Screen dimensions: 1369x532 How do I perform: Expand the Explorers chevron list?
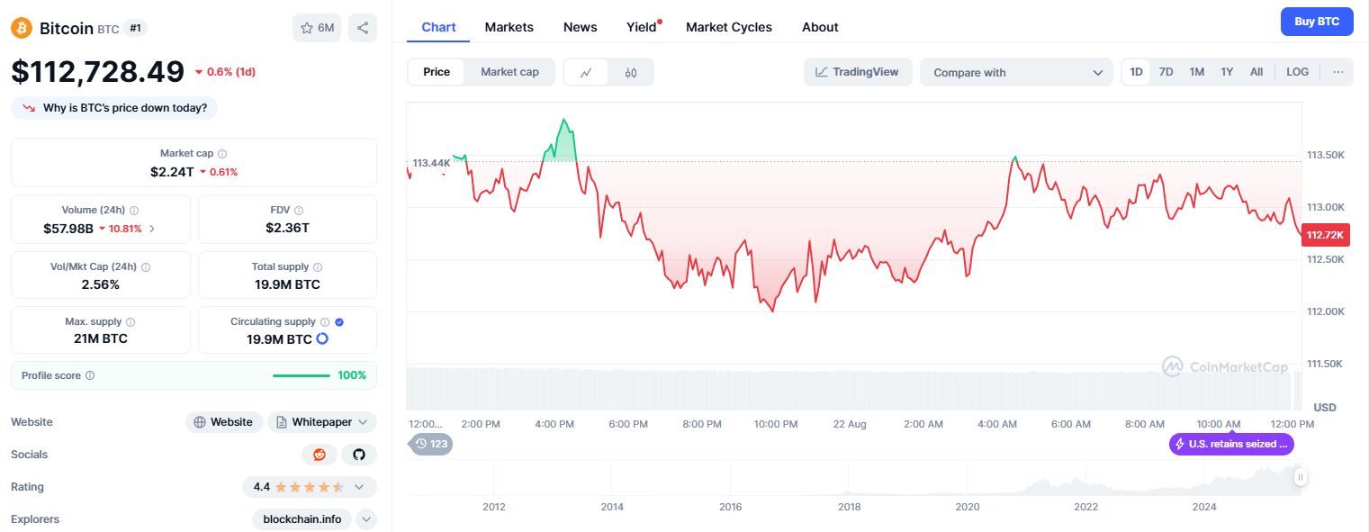pyautogui.click(x=366, y=519)
